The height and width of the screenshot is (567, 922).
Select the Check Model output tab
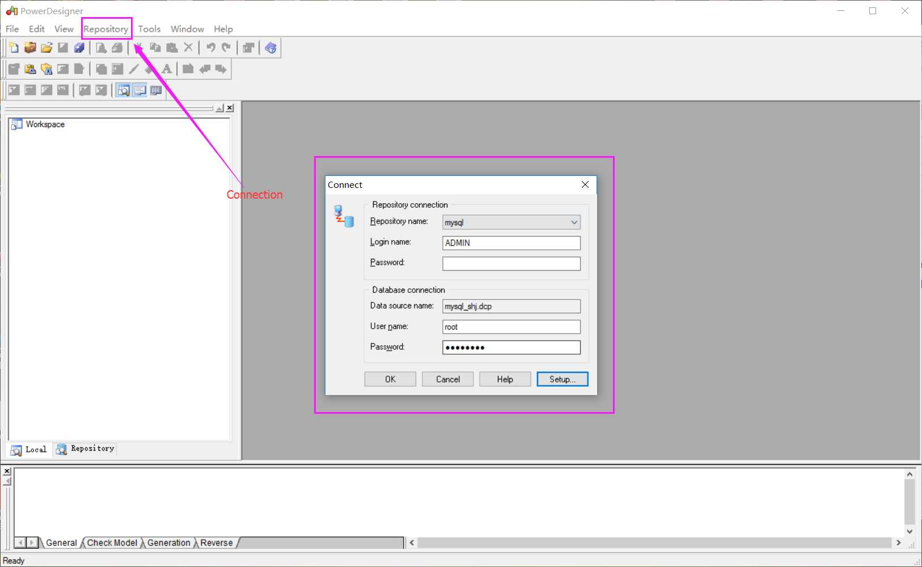pyautogui.click(x=112, y=543)
